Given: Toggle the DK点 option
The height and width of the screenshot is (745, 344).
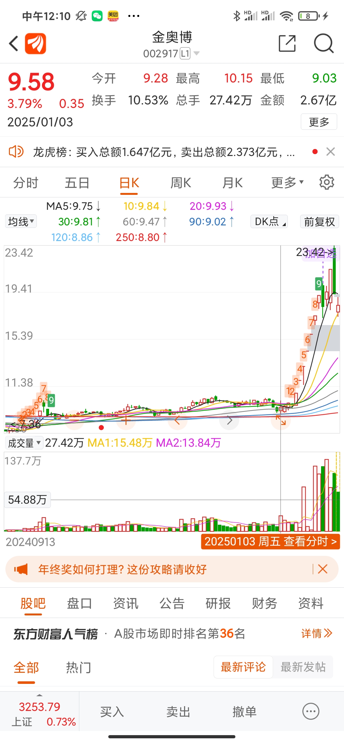Looking at the screenshot, I should pos(269,221).
